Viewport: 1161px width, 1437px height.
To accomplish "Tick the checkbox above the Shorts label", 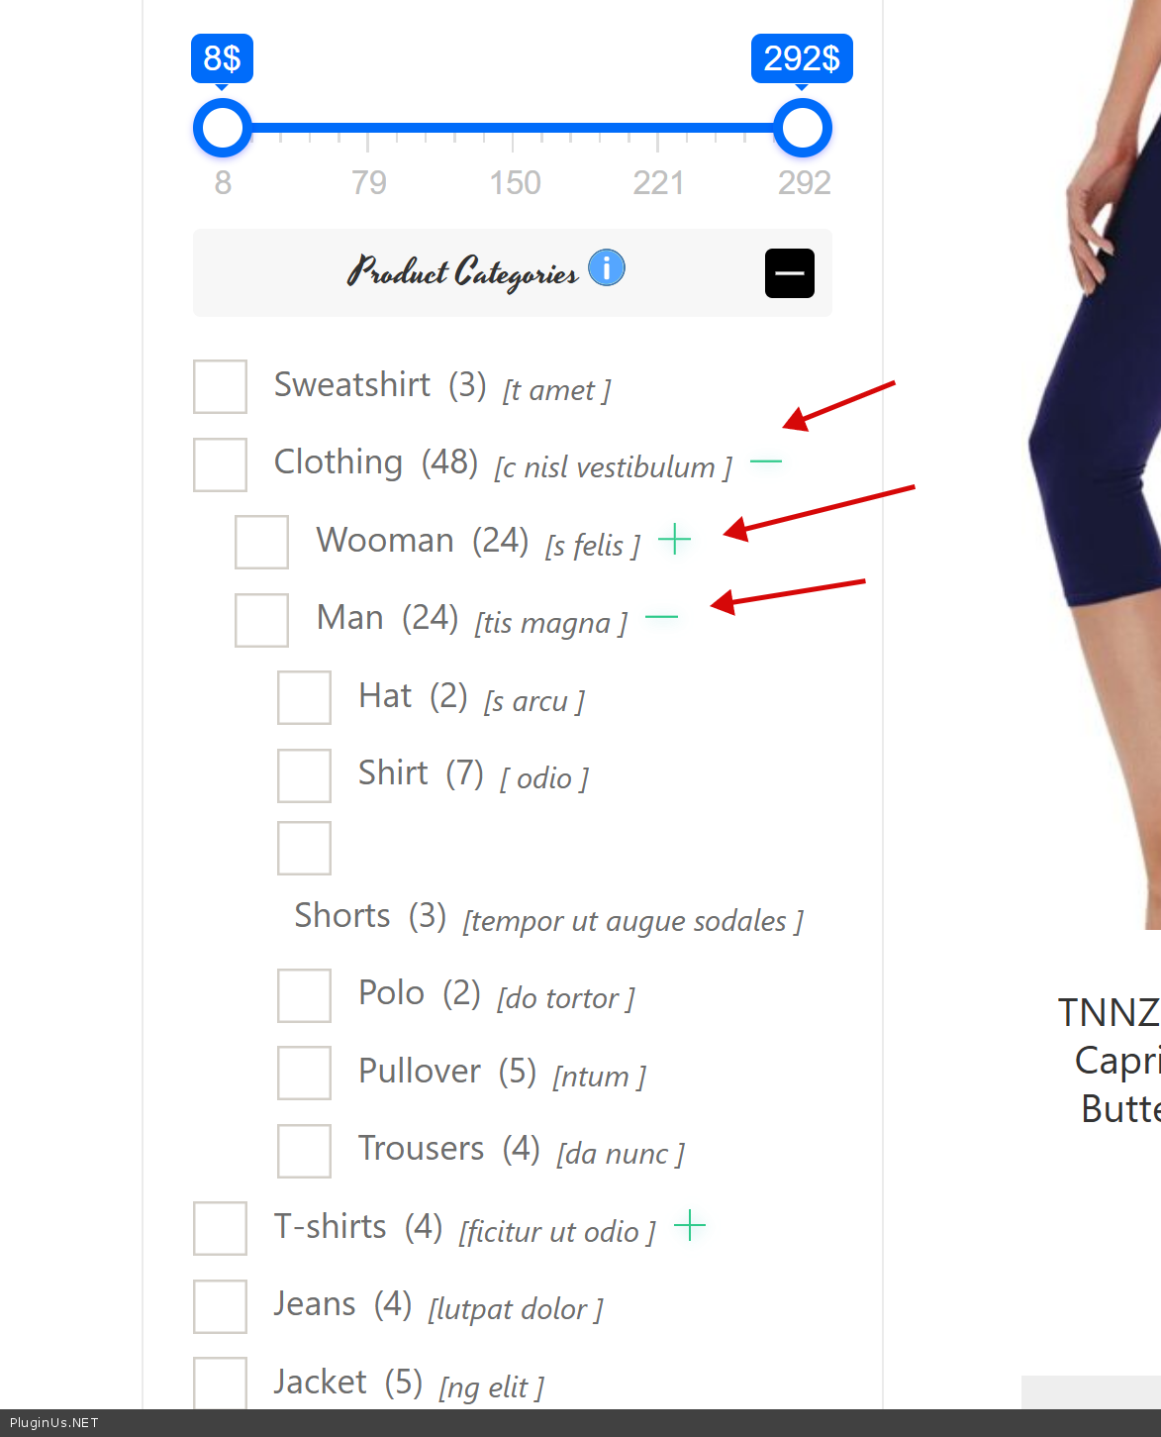I will pos(304,848).
